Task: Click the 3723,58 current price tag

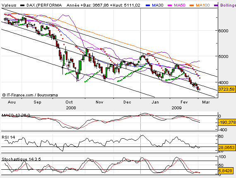Action: click(226, 89)
